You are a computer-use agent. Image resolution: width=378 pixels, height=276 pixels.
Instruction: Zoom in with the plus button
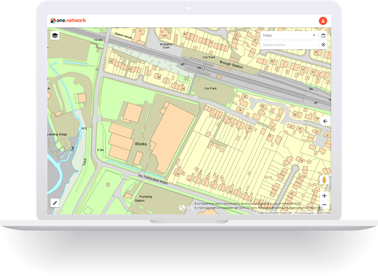(x=324, y=196)
